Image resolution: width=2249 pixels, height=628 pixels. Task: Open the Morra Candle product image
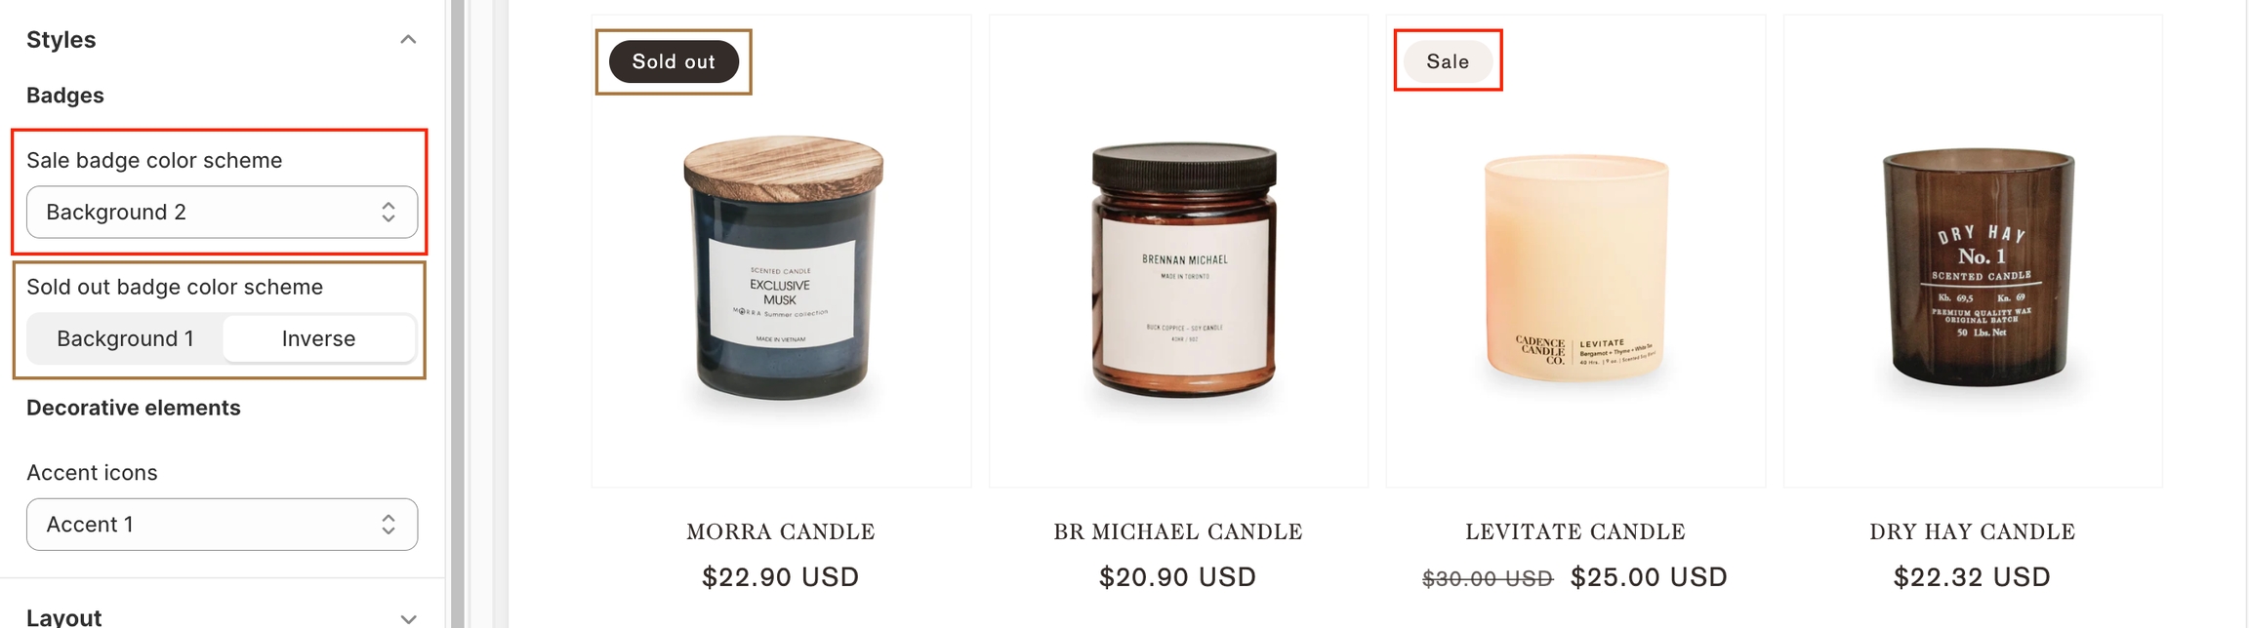782,268
